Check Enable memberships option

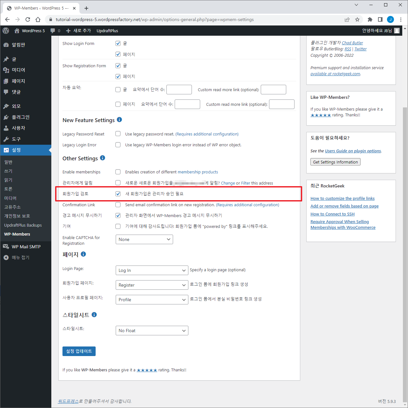pyautogui.click(x=118, y=172)
